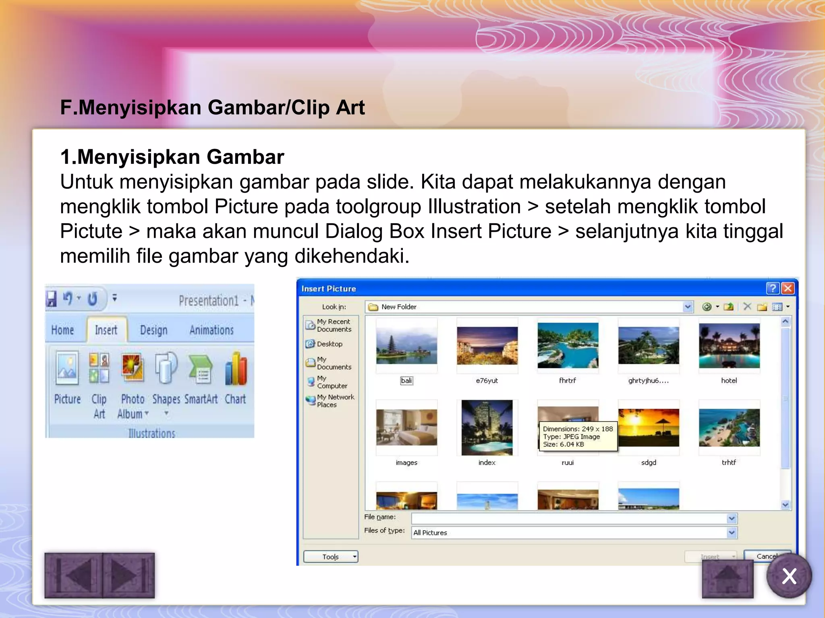The width and height of the screenshot is (825, 618).
Task: Click the home slide navigation button
Action: 728,579
